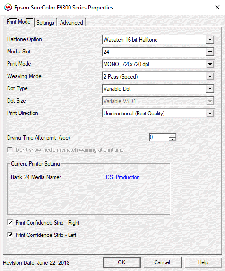Screen dimensions: 225x271
Task: Click the Wasatch logo icon in title bar
Action: [8, 8]
